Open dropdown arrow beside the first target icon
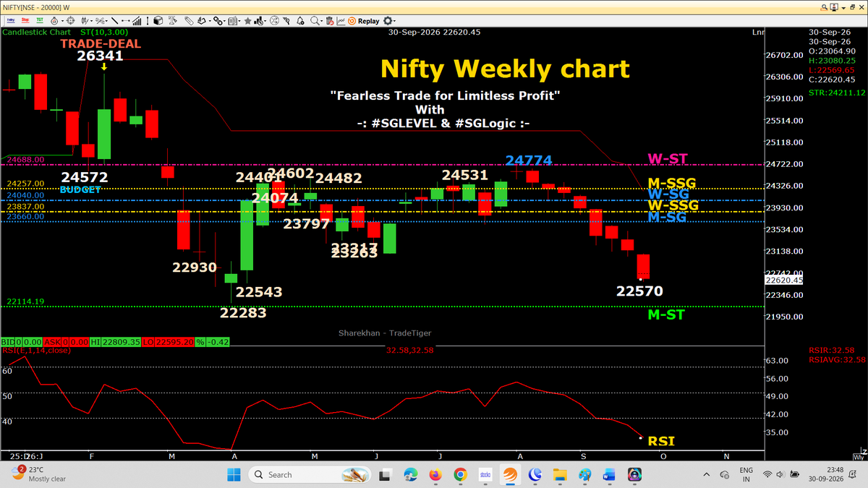The width and height of the screenshot is (868, 488). pos(62,22)
